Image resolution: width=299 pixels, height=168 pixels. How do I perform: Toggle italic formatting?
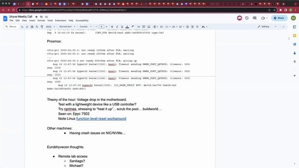tap(117, 27)
